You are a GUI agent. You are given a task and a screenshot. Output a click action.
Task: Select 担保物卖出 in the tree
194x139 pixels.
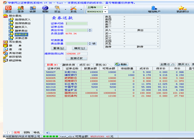(23, 23)
